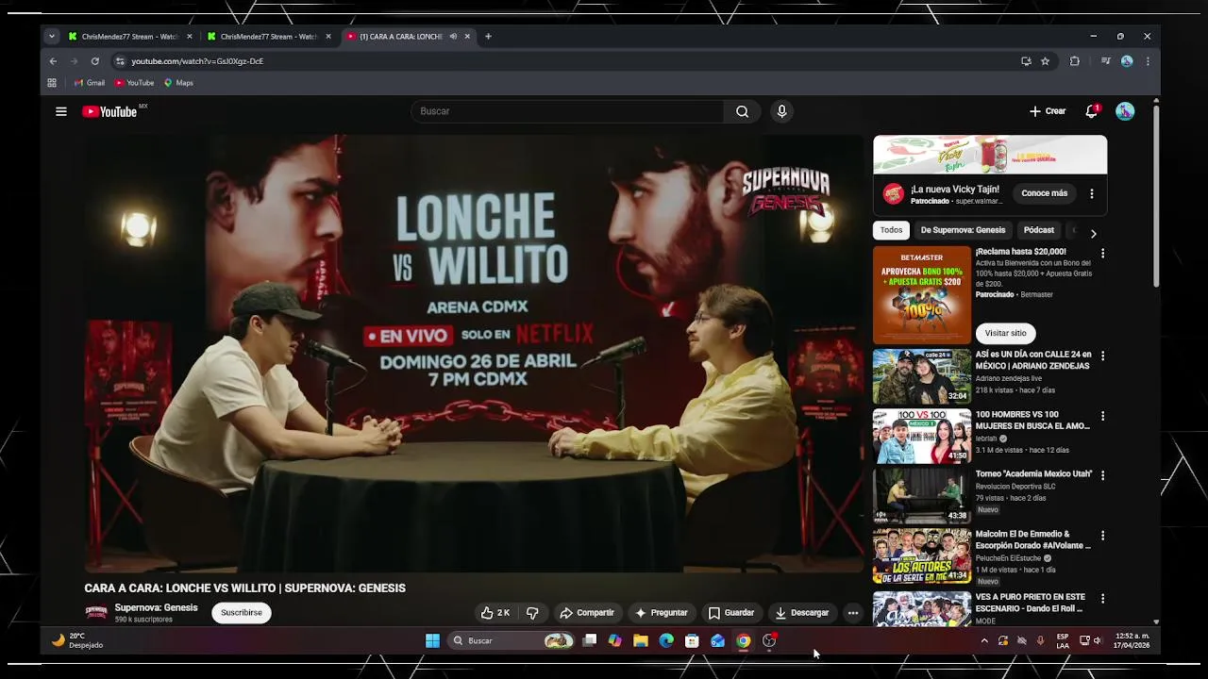Click the search magnifier button
1208x679 pixels.
click(x=742, y=111)
